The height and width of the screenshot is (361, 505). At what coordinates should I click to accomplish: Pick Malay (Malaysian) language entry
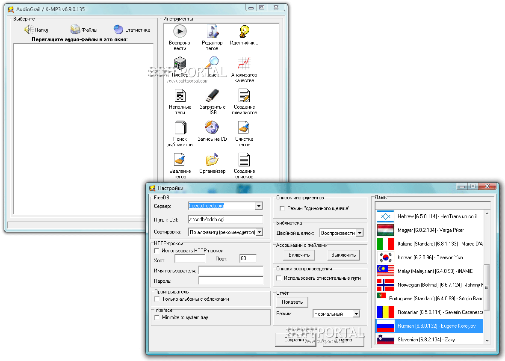430,271
